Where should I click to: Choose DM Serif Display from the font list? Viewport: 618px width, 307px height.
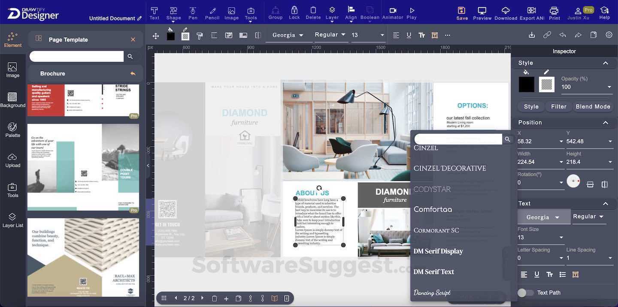pyautogui.click(x=438, y=251)
